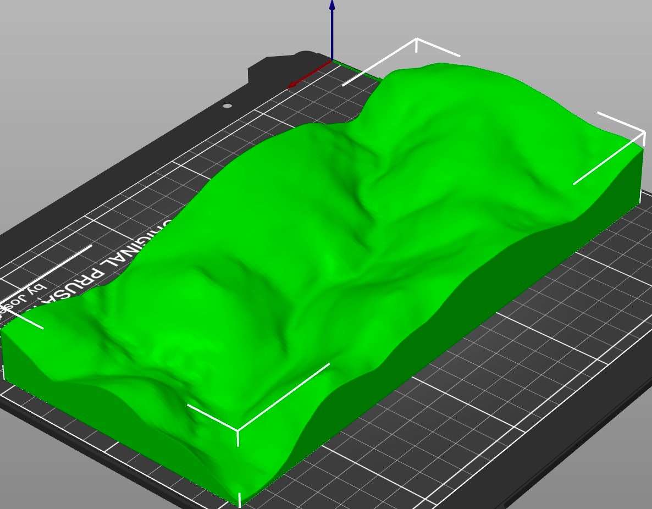This screenshot has width=652, height=509.
Task: Click the mounting hole on the print bed
Action: point(226,105)
